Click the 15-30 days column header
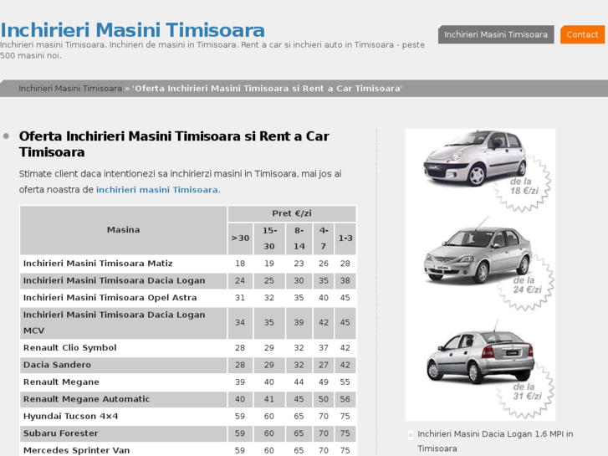608x456 pixels. pos(269,238)
